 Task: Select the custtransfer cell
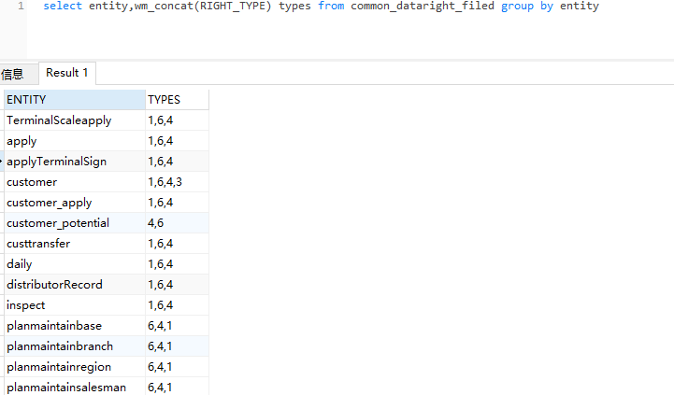tap(75, 244)
